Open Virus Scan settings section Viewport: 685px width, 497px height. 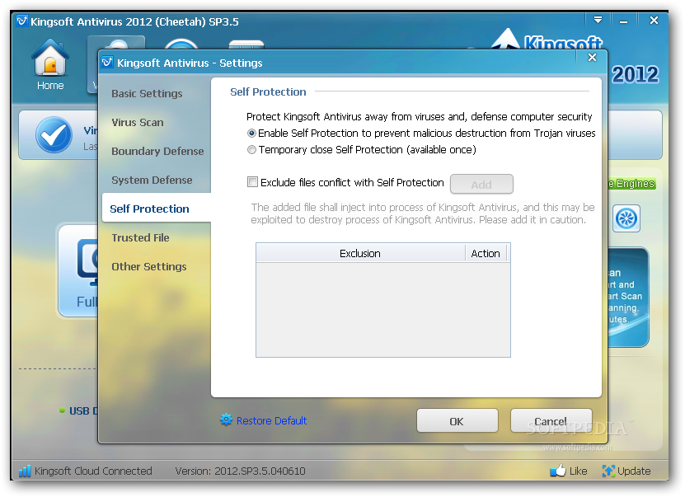pos(138,122)
